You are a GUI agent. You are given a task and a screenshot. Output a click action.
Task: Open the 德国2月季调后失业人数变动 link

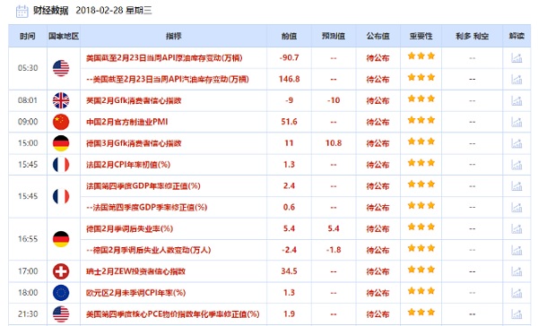click(148, 250)
